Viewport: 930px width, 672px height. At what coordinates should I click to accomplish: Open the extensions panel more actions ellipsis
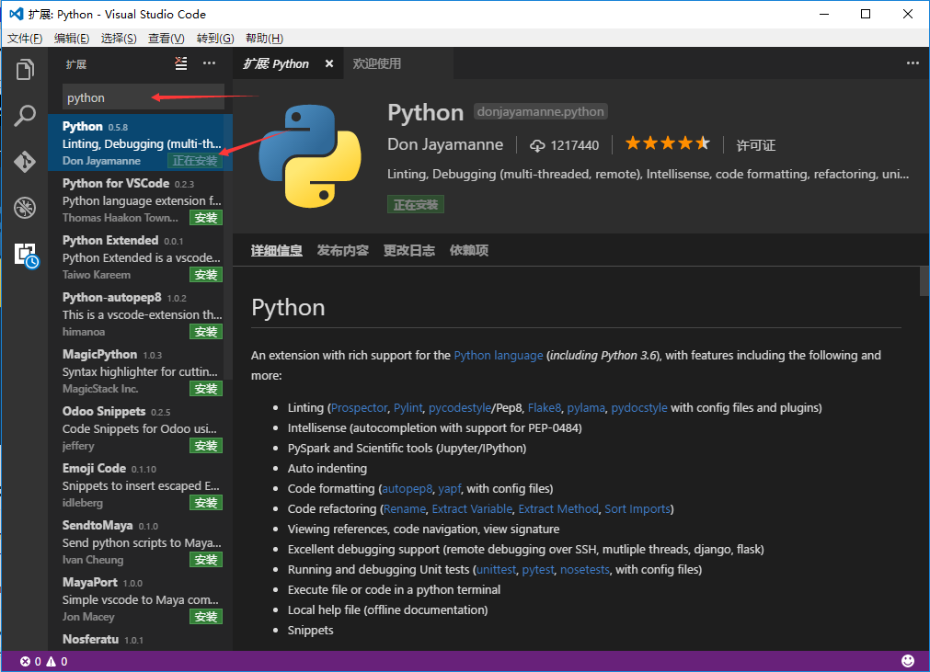coord(210,63)
